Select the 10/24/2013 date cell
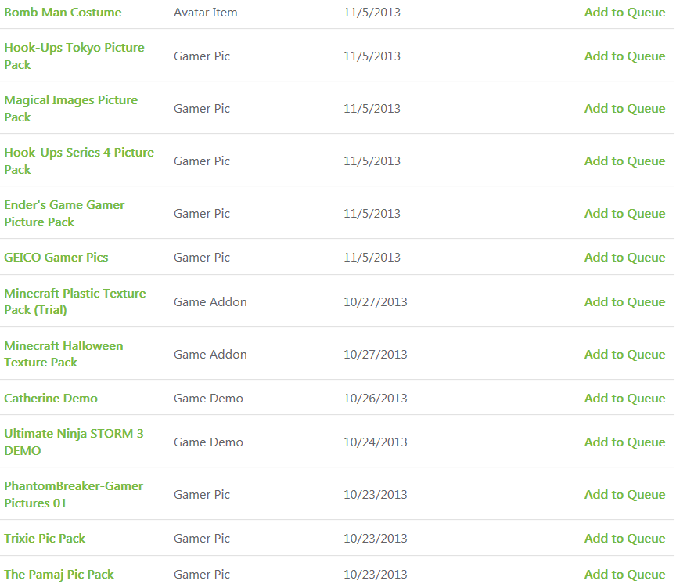Image resolution: width=687 pixels, height=588 pixels. (x=376, y=442)
